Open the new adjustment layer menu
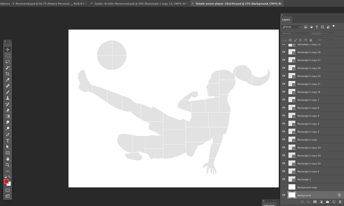The width and height of the screenshot is (344, 206). (x=321, y=201)
